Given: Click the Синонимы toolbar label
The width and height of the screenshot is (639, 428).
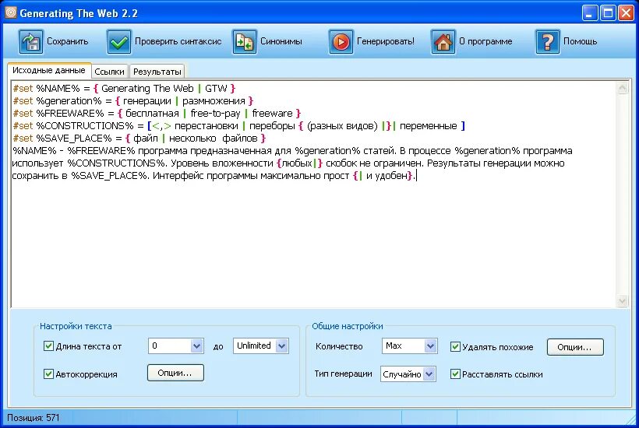Looking at the screenshot, I should 281,41.
